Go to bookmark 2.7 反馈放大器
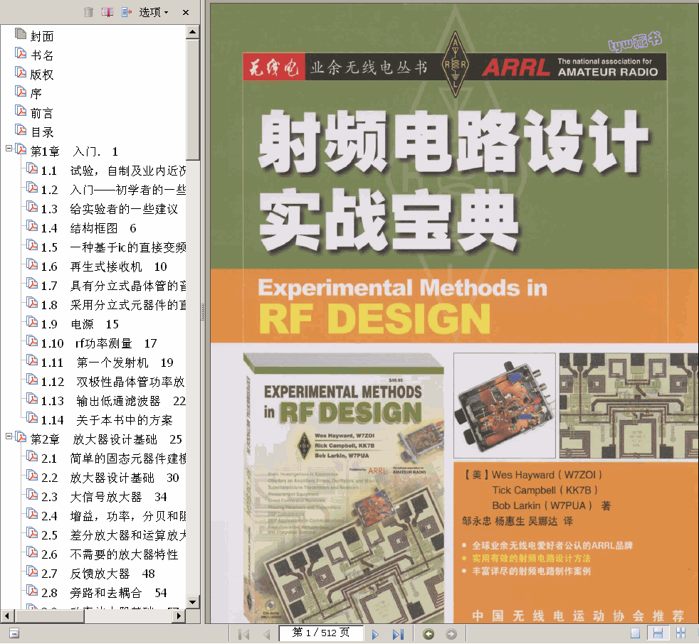Image resolution: width=699 pixels, height=644 pixels. (100, 574)
